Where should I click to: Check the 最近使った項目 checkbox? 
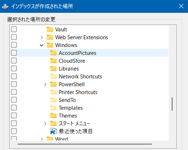click(x=14, y=131)
